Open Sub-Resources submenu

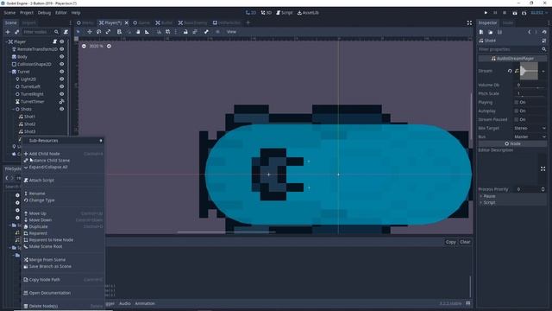pos(63,140)
